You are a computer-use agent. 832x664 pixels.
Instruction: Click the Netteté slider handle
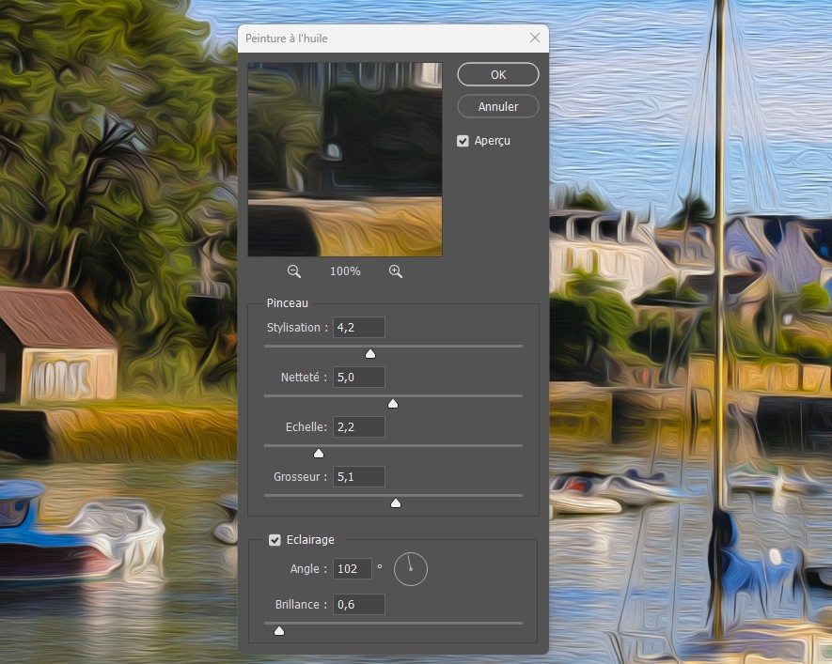pyautogui.click(x=393, y=404)
